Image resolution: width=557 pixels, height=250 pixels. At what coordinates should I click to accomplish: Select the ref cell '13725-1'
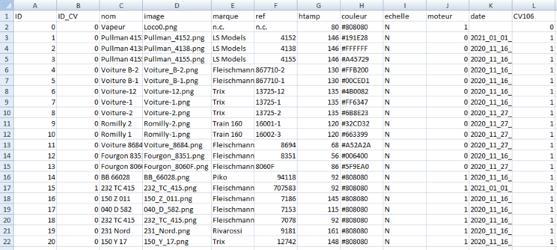point(276,103)
